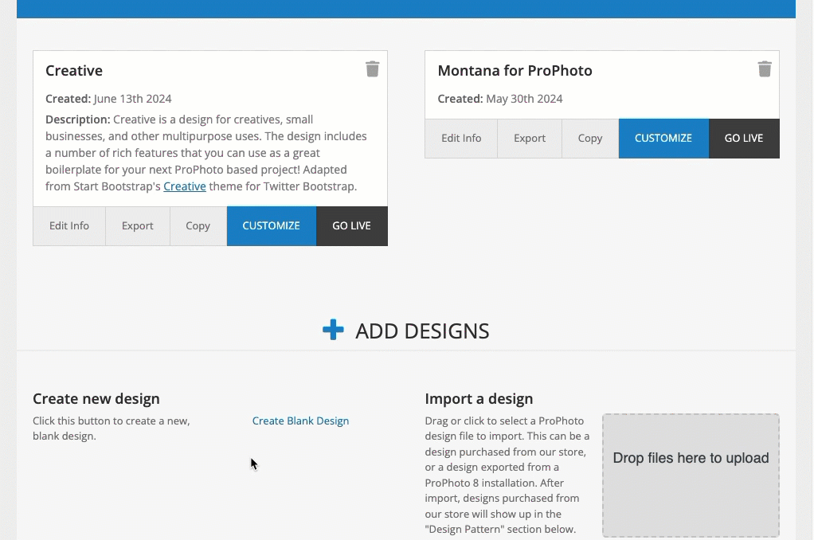Image resolution: width=814 pixels, height=540 pixels.
Task: Click the Drop files here to upload area
Action: [x=691, y=475]
